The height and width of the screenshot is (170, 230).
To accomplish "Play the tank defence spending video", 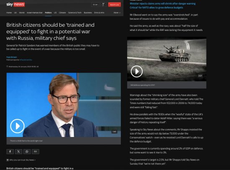I will click(x=137, y=71).
